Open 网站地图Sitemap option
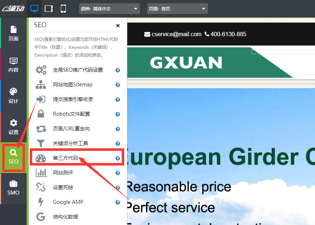Screen dimensions: 315x225 pos(73,85)
